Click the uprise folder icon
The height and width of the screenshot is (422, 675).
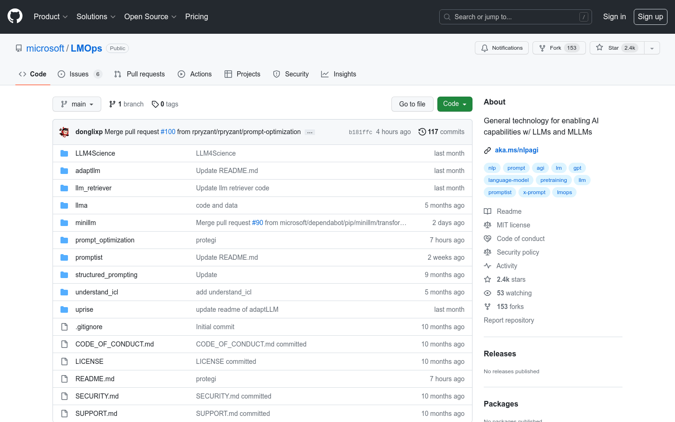click(x=64, y=309)
